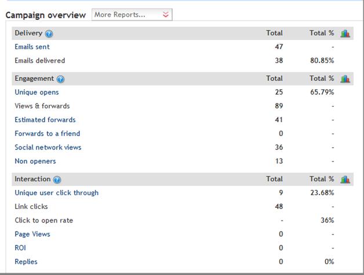Select the Views & forwards label
This screenshot has height=275, width=364.
click(x=42, y=106)
